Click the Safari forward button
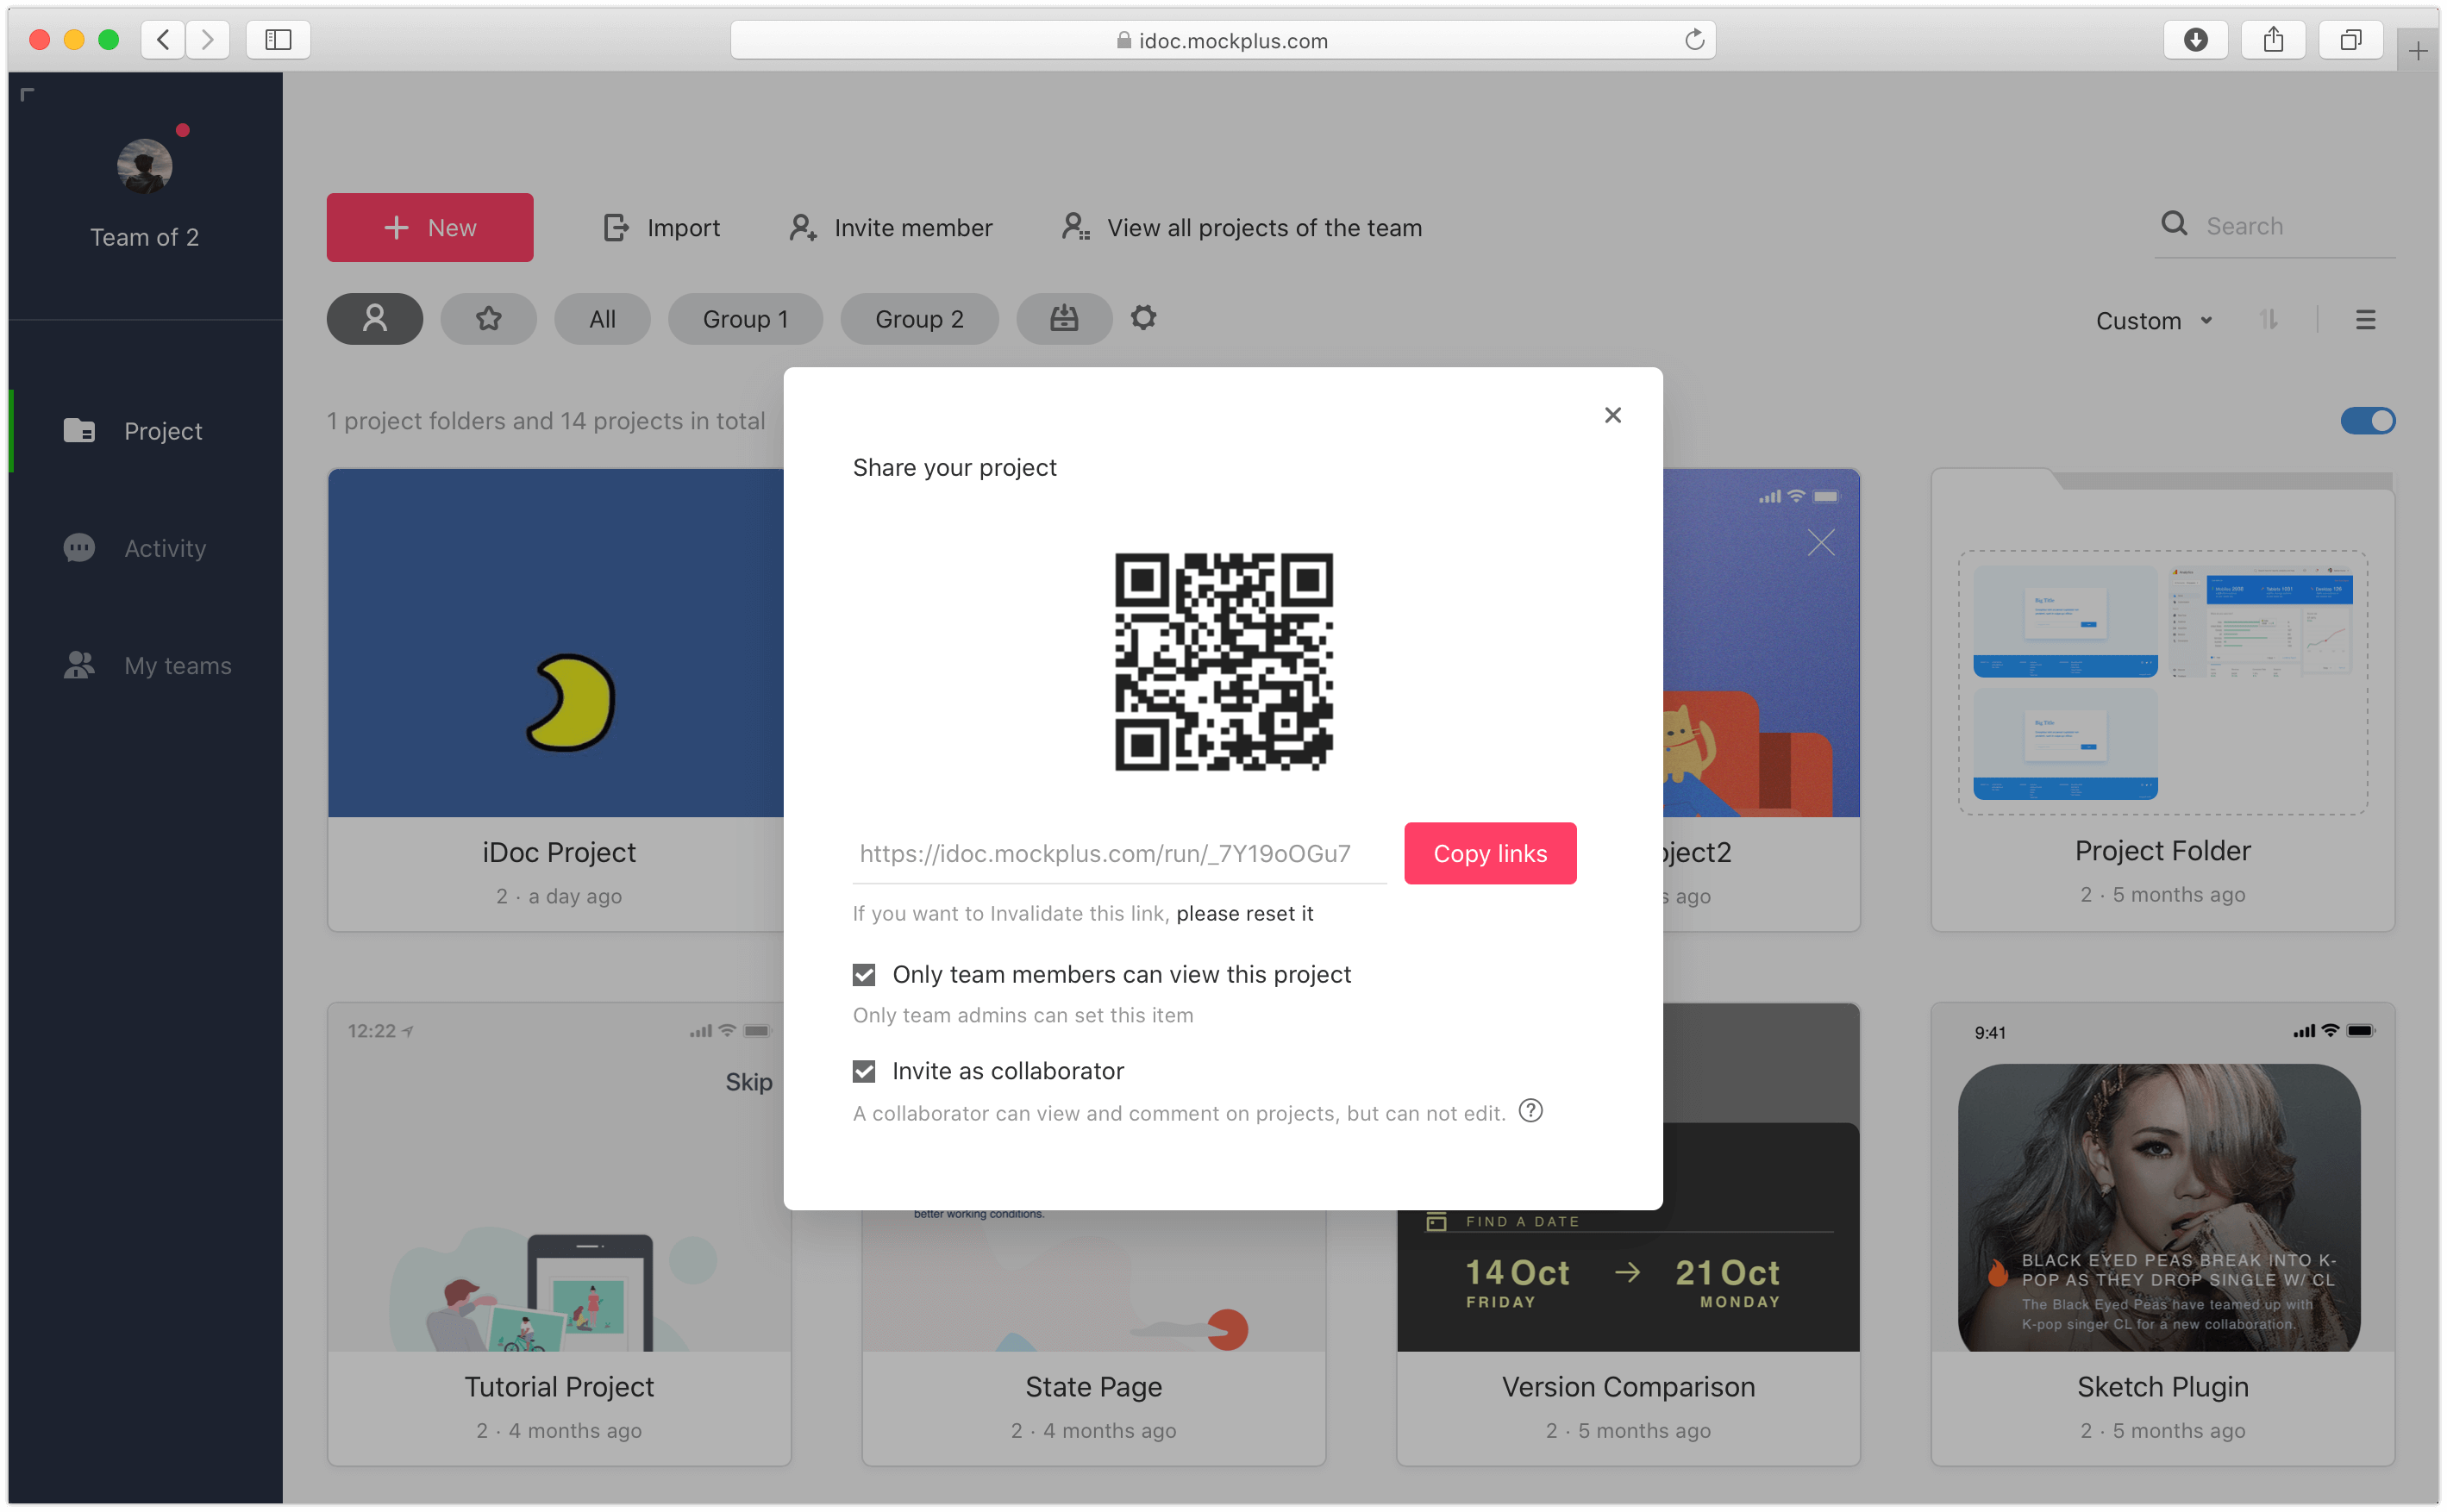The width and height of the screenshot is (2447, 1512). 207,39
